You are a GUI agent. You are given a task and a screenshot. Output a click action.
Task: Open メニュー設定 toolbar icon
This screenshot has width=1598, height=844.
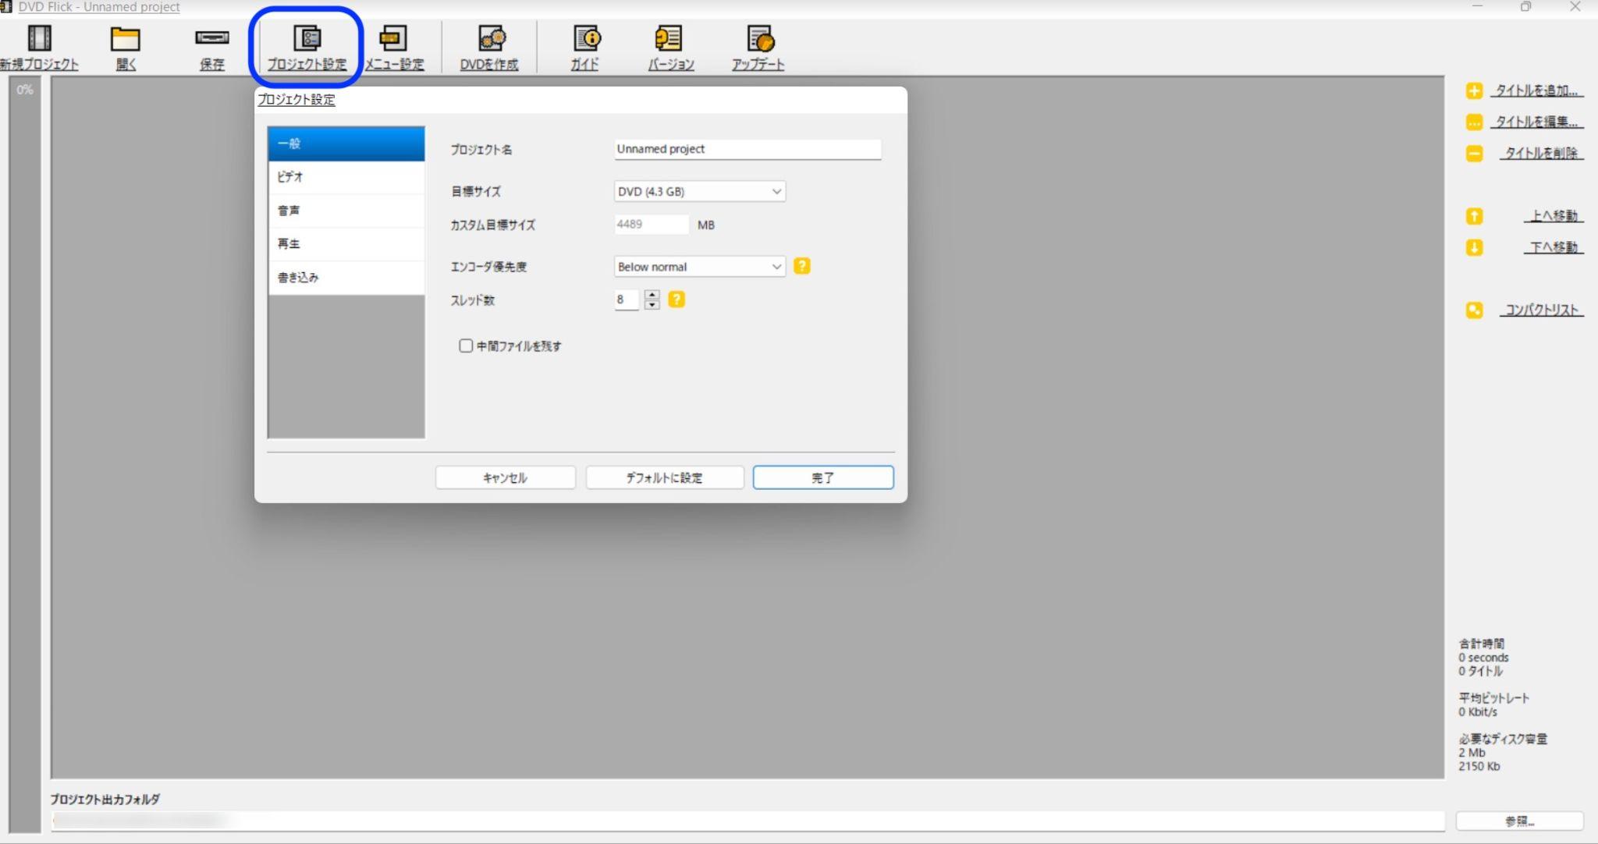393,38
